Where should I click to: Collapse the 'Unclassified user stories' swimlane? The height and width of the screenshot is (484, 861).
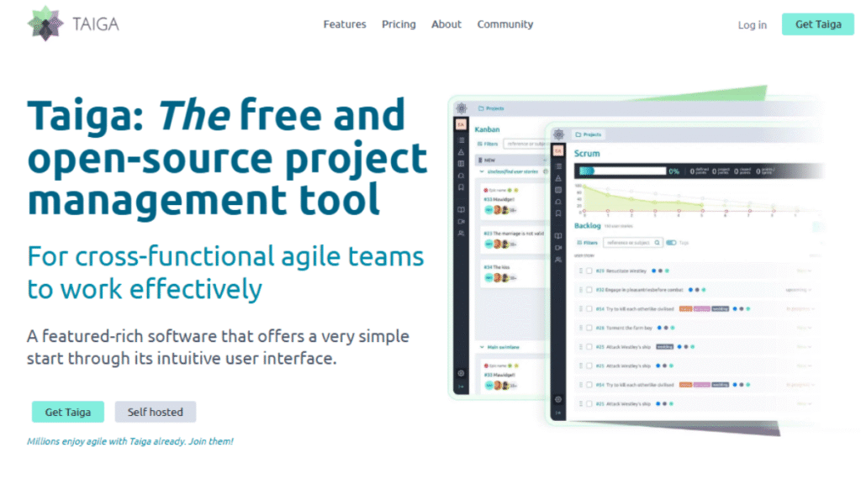(x=480, y=171)
